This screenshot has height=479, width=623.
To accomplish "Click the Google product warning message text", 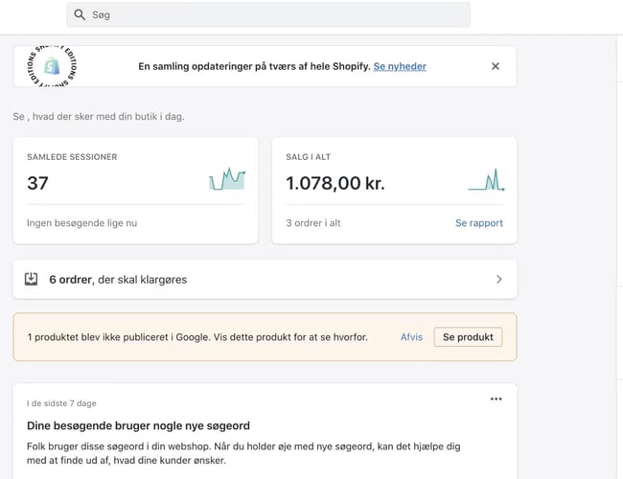I will pos(197,337).
